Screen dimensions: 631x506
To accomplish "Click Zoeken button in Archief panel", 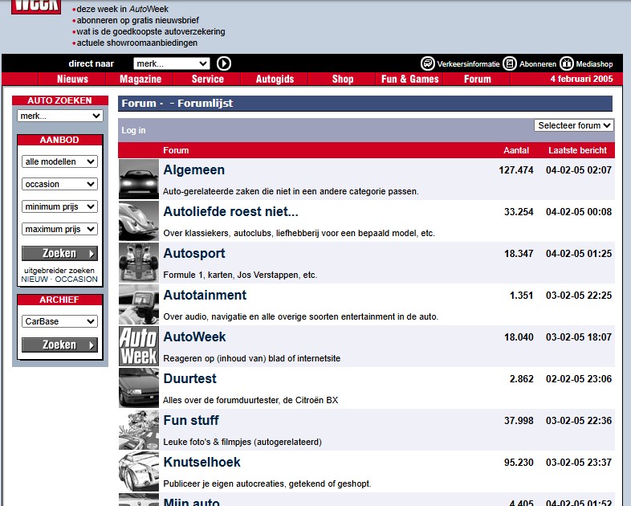I will point(59,345).
